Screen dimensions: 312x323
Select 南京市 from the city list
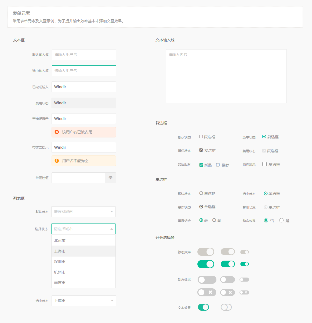coord(84,283)
